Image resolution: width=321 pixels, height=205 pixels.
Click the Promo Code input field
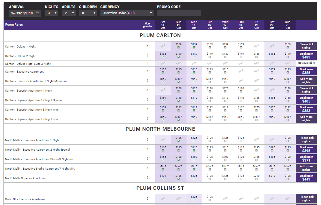click(x=179, y=13)
